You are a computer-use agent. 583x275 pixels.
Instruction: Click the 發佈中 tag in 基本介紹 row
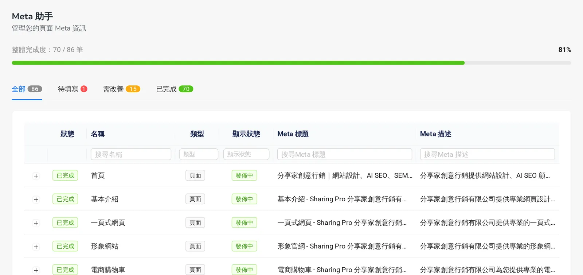(x=244, y=199)
